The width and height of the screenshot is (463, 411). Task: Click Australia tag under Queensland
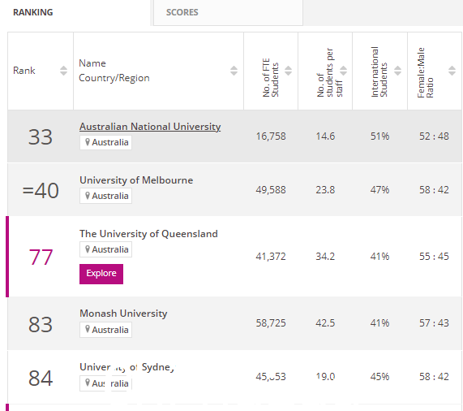coord(105,249)
